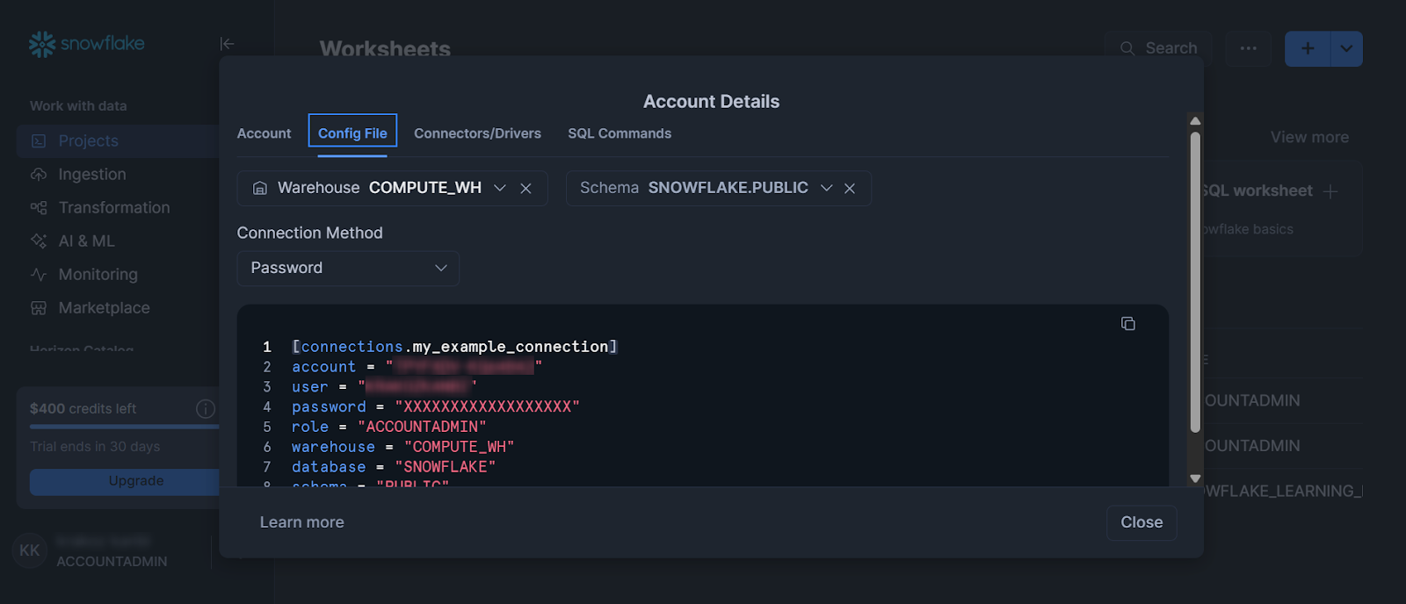Create new item with plus button
Image resolution: width=1406 pixels, height=604 pixels.
coord(1308,48)
